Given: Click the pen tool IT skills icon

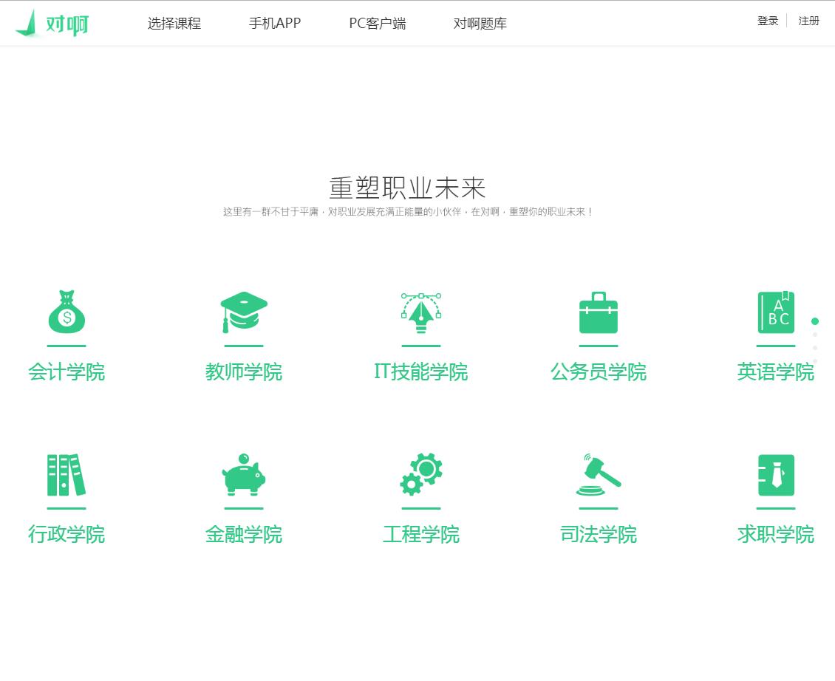Looking at the screenshot, I should tap(421, 313).
